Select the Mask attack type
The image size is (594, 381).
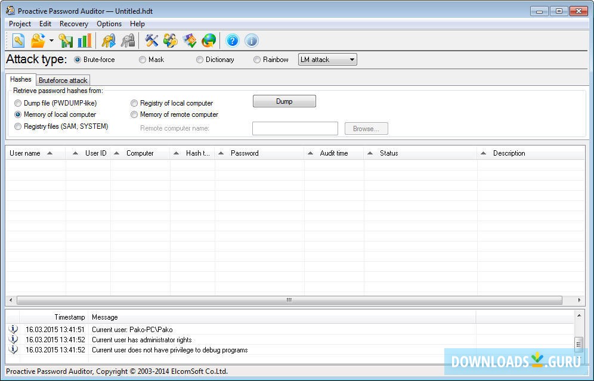click(142, 60)
